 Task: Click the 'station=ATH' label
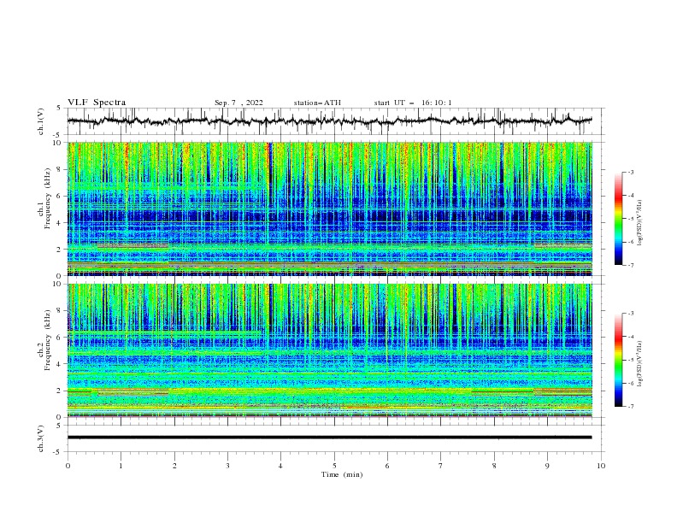(317, 103)
